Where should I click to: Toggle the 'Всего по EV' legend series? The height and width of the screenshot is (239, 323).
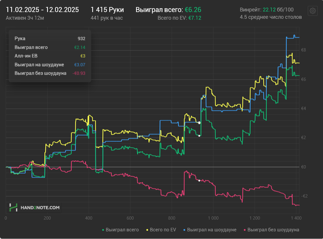pos(161,230)
